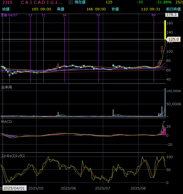The width and height of the screenshot is (183, 194).
Task: Select the purple line marker labeled 21
Action: [x=43, y=15]
